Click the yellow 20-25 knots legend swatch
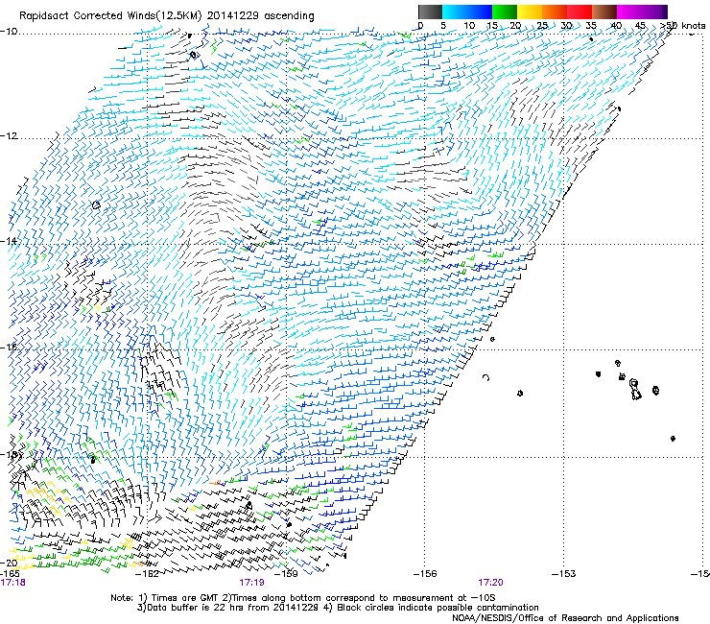Viewport: 710px width, 624px height. click(530, 12)
